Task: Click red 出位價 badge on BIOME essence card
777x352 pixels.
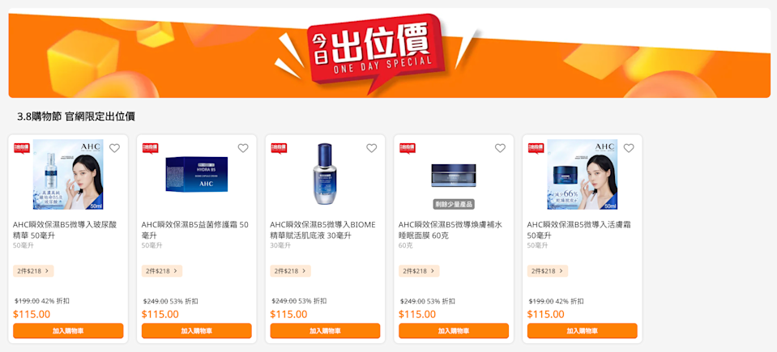Action: [x=279, y=149]
